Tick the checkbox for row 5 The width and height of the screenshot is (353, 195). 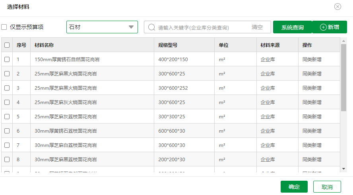[7, 116]
